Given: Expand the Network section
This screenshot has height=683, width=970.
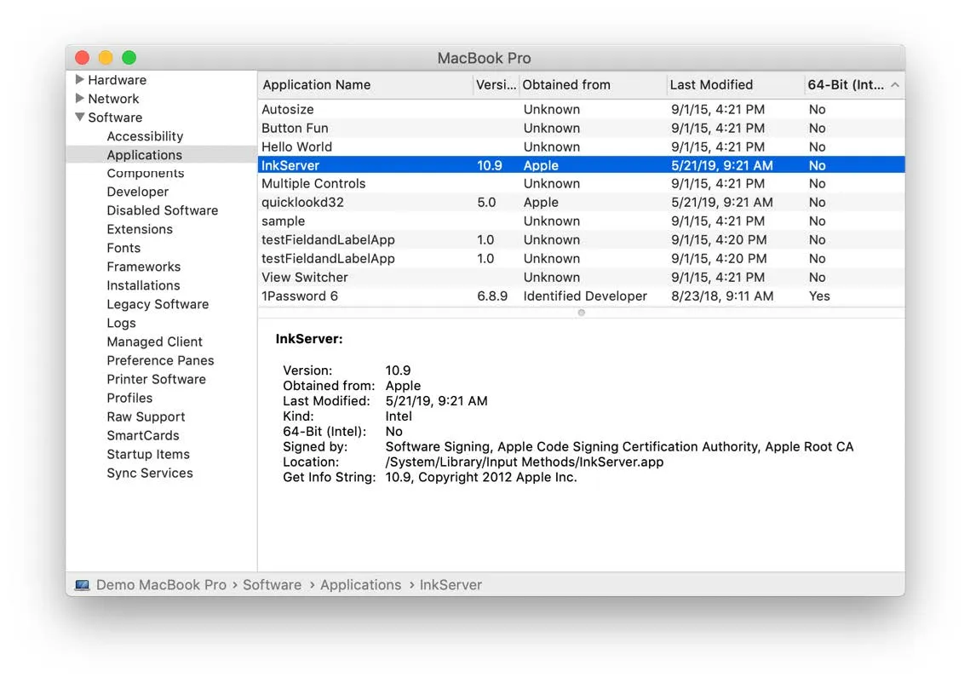Looking at the screenshot, I should (x=78, y=98).
